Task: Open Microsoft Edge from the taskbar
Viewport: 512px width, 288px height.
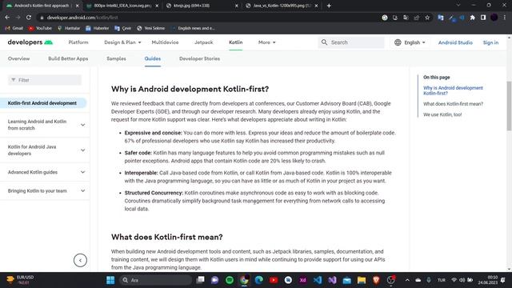Action: (259, 280)
